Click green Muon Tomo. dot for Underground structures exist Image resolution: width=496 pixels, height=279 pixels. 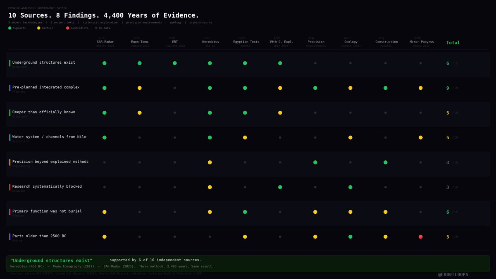(x=140, y=63)
